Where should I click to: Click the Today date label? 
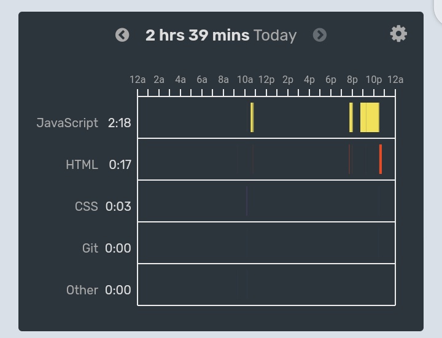(275, 36)
